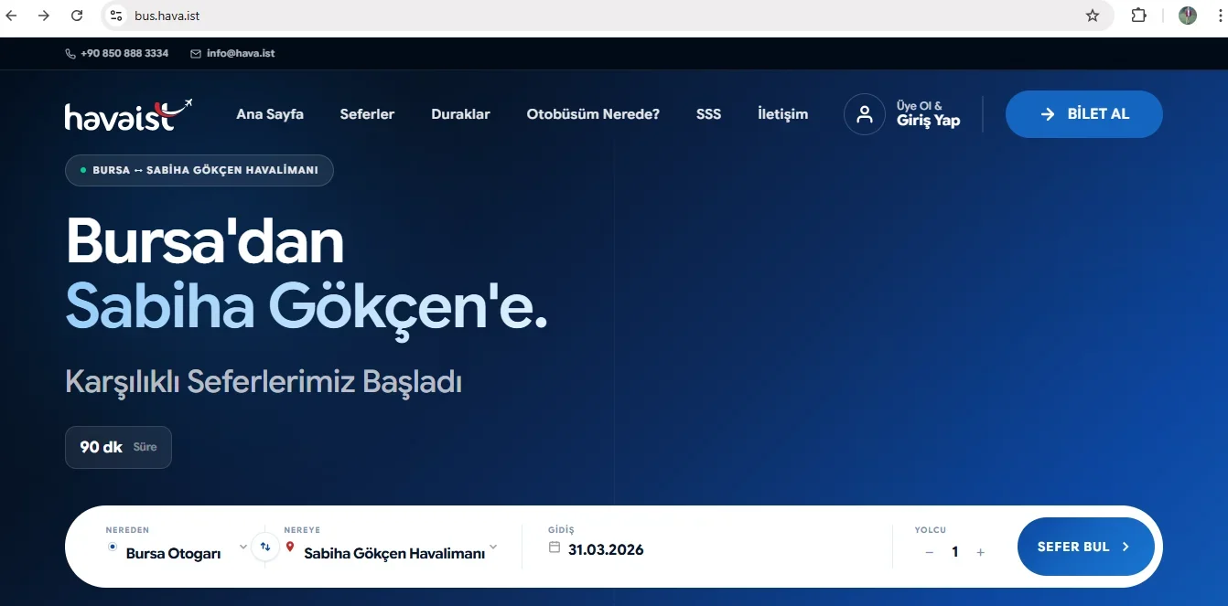Open the browser extensions puzzle icon
Screen dimensions: 1228x606
[1137, 16]
